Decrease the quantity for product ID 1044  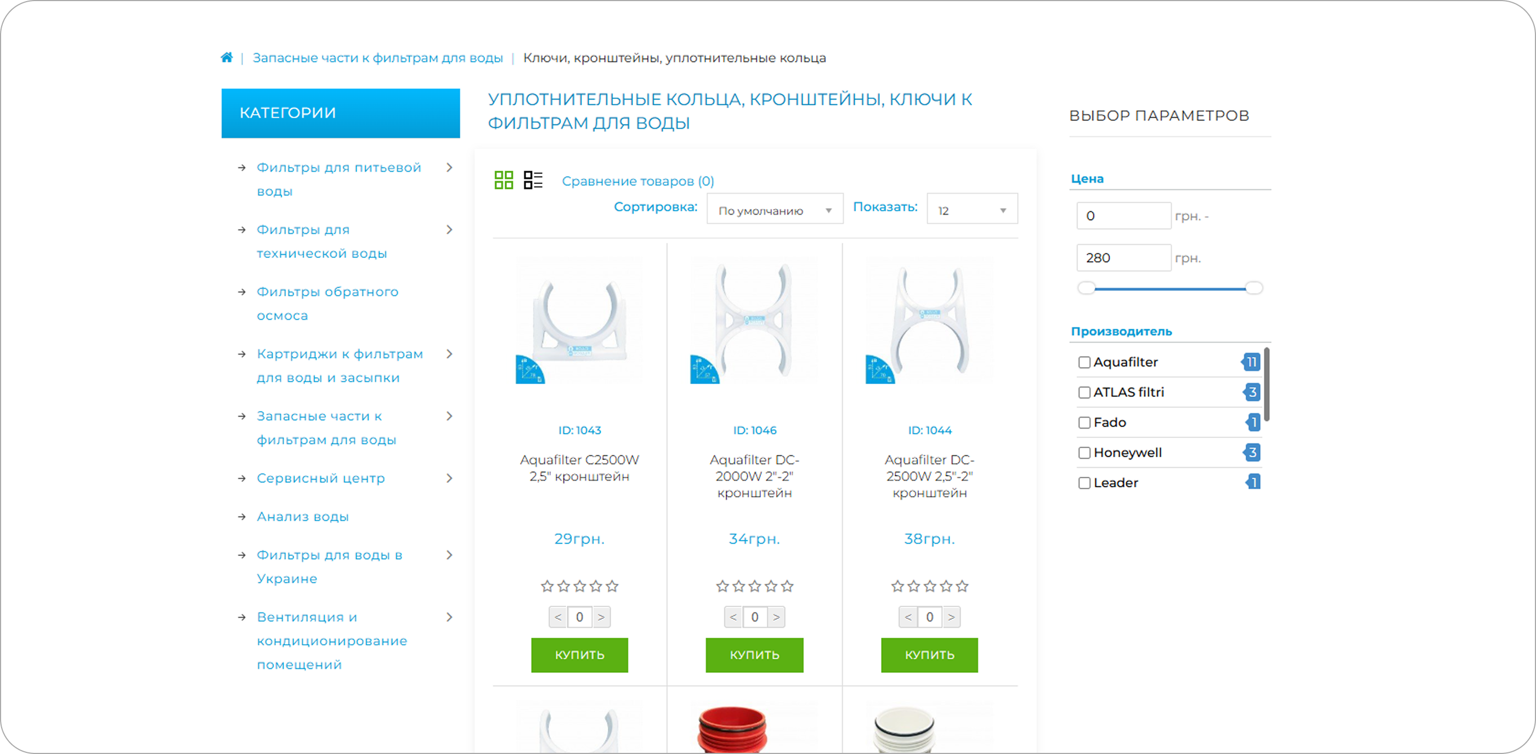pos(907,617)
